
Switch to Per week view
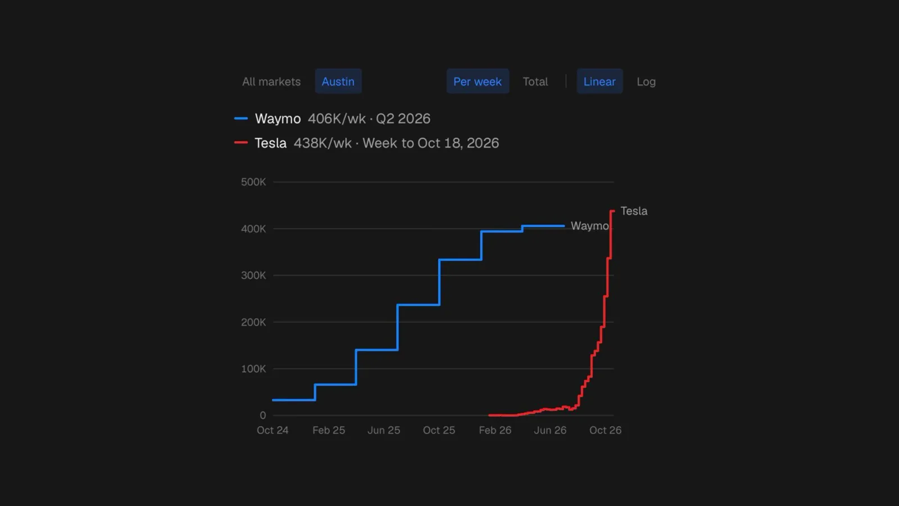pyautogui.click(x=478, y=82)
